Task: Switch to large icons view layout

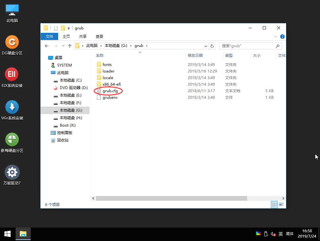Action: (x=281, y=204)
